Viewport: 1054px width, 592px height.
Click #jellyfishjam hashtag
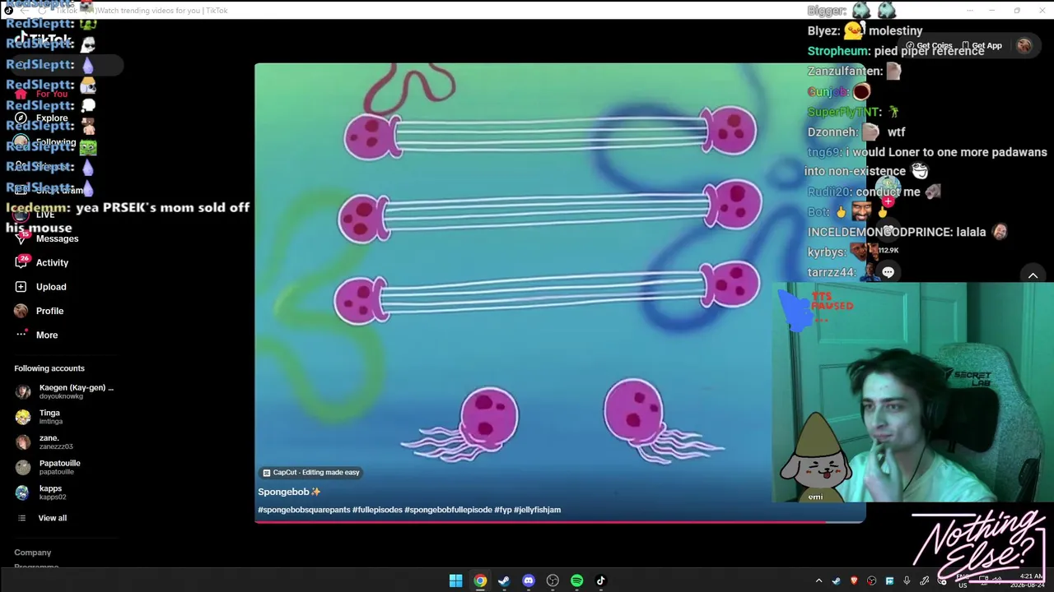click(x=537, y=510)
